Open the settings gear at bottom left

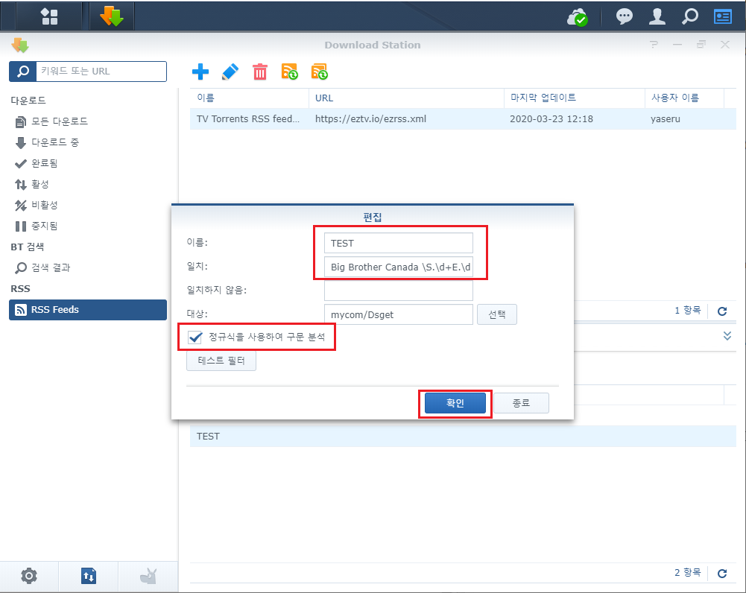coord(29,576)
